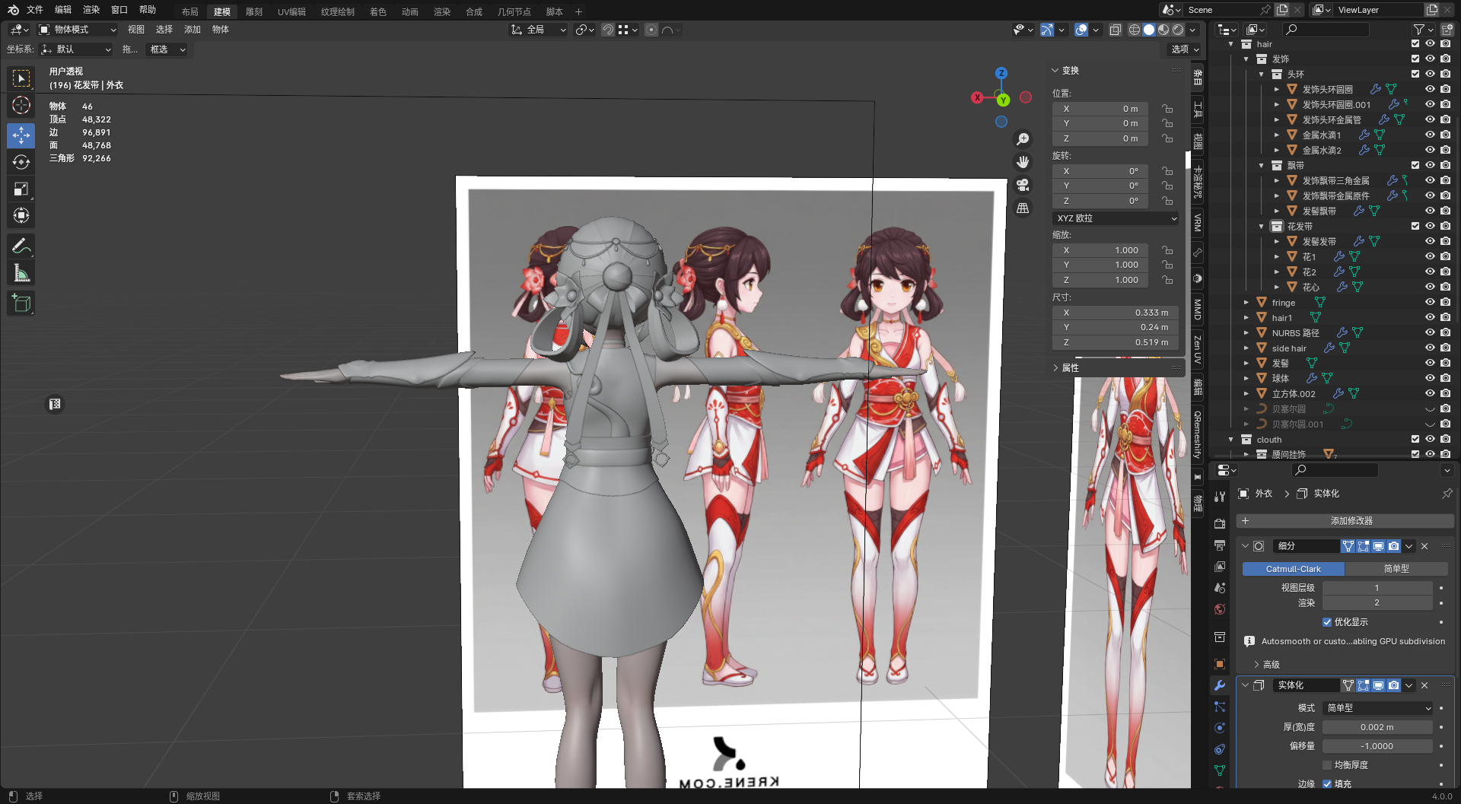Uncheck the hair collection exclude checkbox
The image size is (1461, 804).
click(1415, 44)
